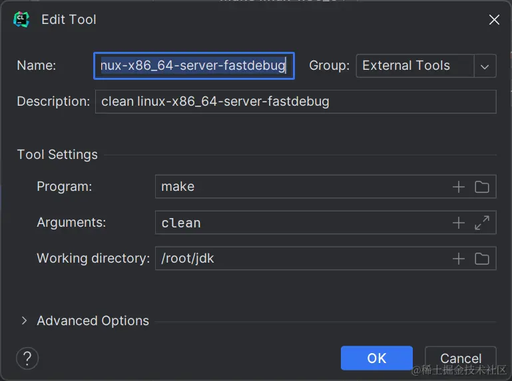Click the External Tools group combo box text
Image resolution: width=512 pixels, height=381 pixels.
pos(414,66)
